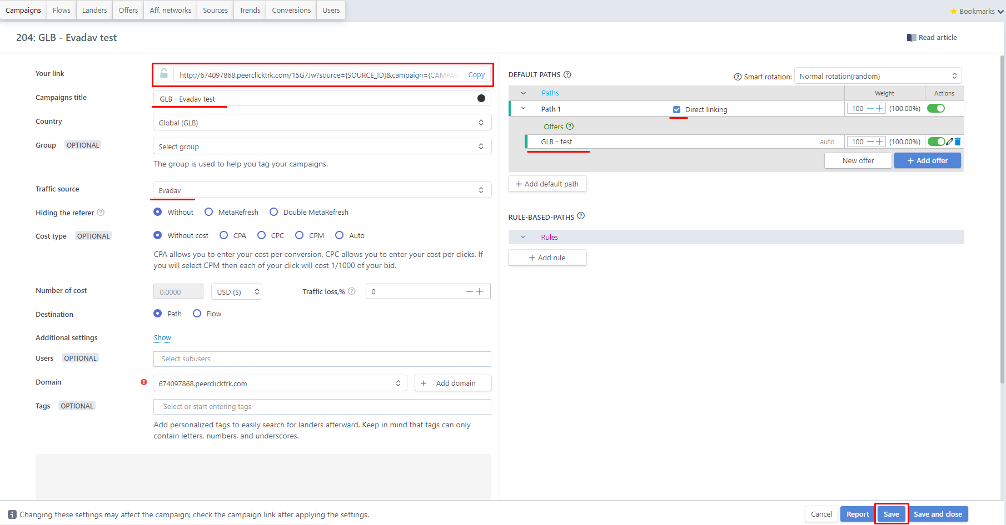This screenshot has height=525, width=1006.
Task: Collapse Path 1 row chevron
Action: [x=524, y=109]
